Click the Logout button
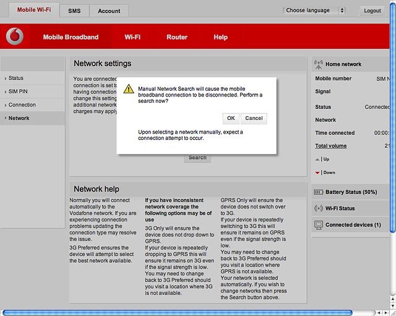 pyautogui.click(x=372, y=11)
